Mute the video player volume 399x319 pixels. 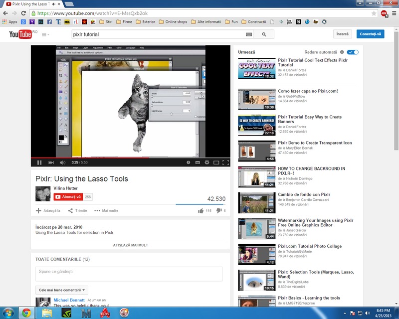click(62, 162)
